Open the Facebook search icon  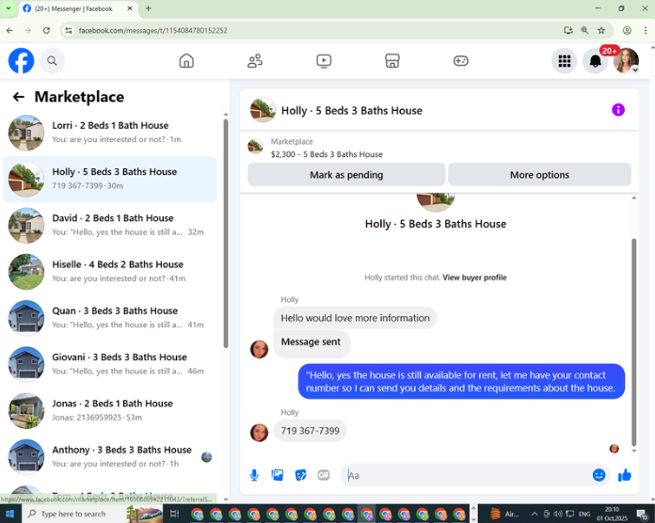52,61
